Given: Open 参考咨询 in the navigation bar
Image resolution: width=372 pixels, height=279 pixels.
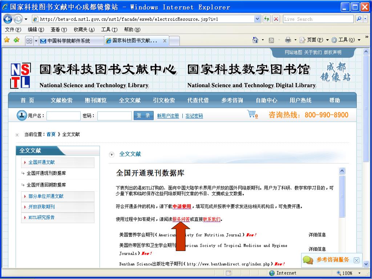Looking at the screenshot, I should point(232,100).
